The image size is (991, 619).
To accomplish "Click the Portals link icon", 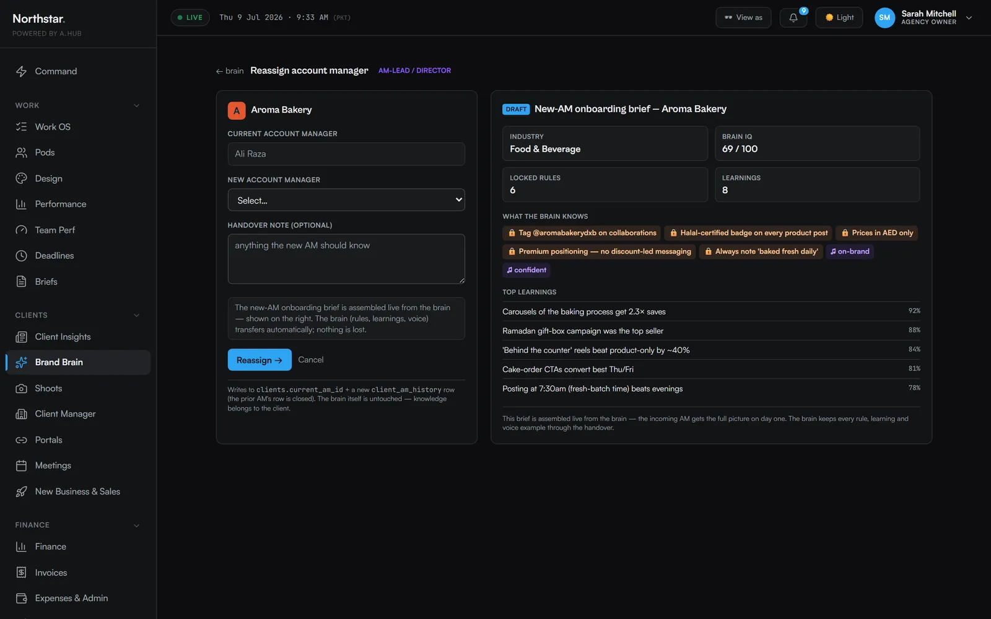I will (x=21, y=440).
